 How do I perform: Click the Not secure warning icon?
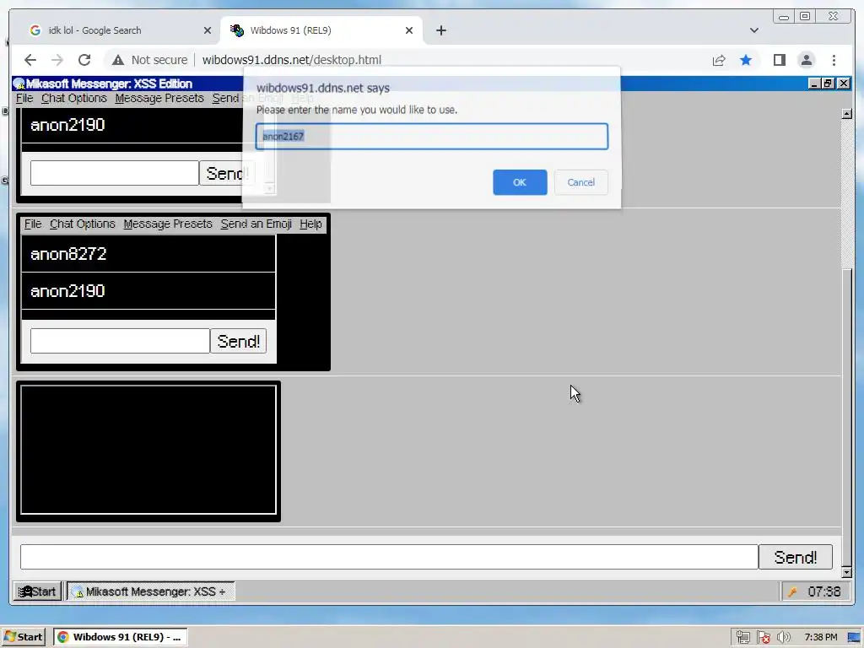tap(118, 60)
